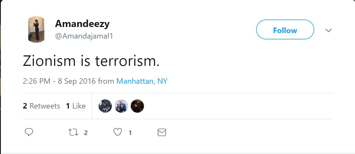Open Amandeezy's profile picture

tap(36, 29)
